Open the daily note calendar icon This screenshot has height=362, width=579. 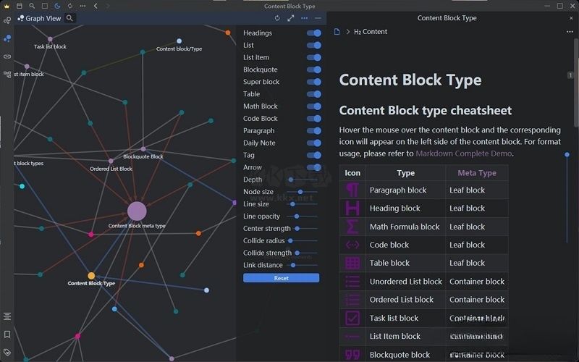[x=20, y=6]
